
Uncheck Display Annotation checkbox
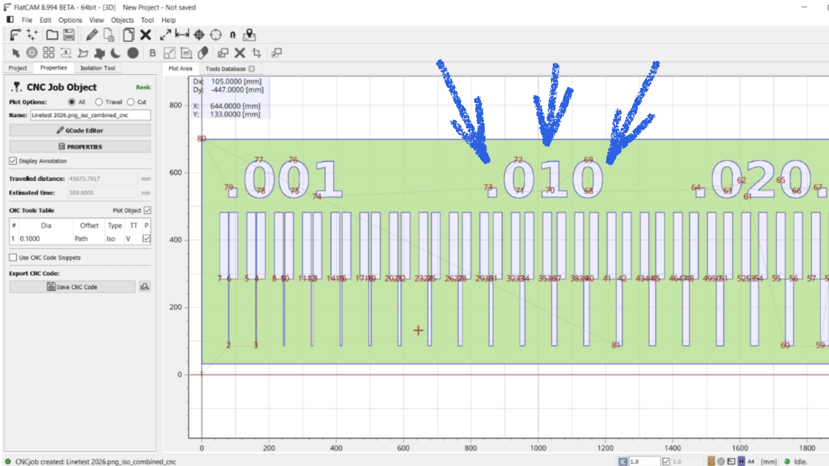[13, 161]
